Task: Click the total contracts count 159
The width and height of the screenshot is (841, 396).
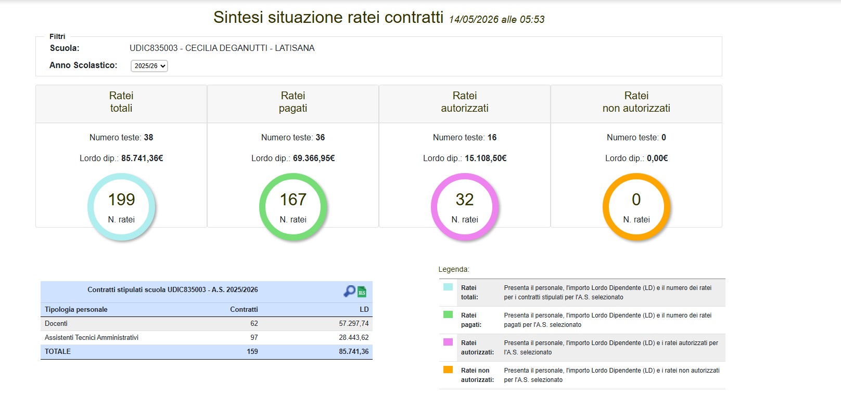Action: [252, 351]
